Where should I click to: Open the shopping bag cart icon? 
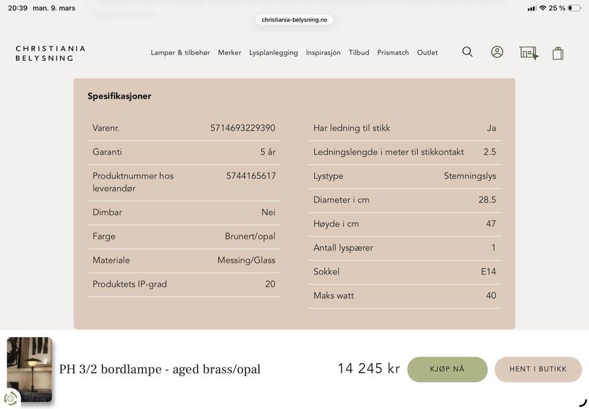557,53
